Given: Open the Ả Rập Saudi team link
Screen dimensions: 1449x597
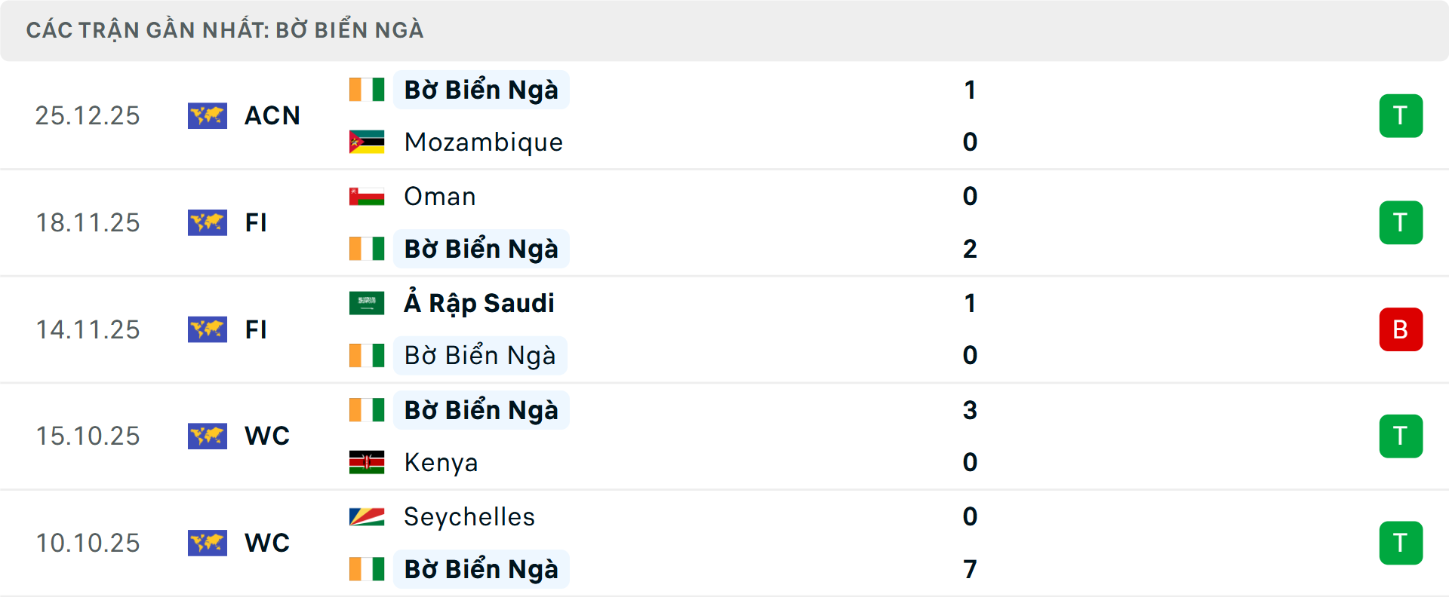Looking at the screenshot, I should pos(479,303).
